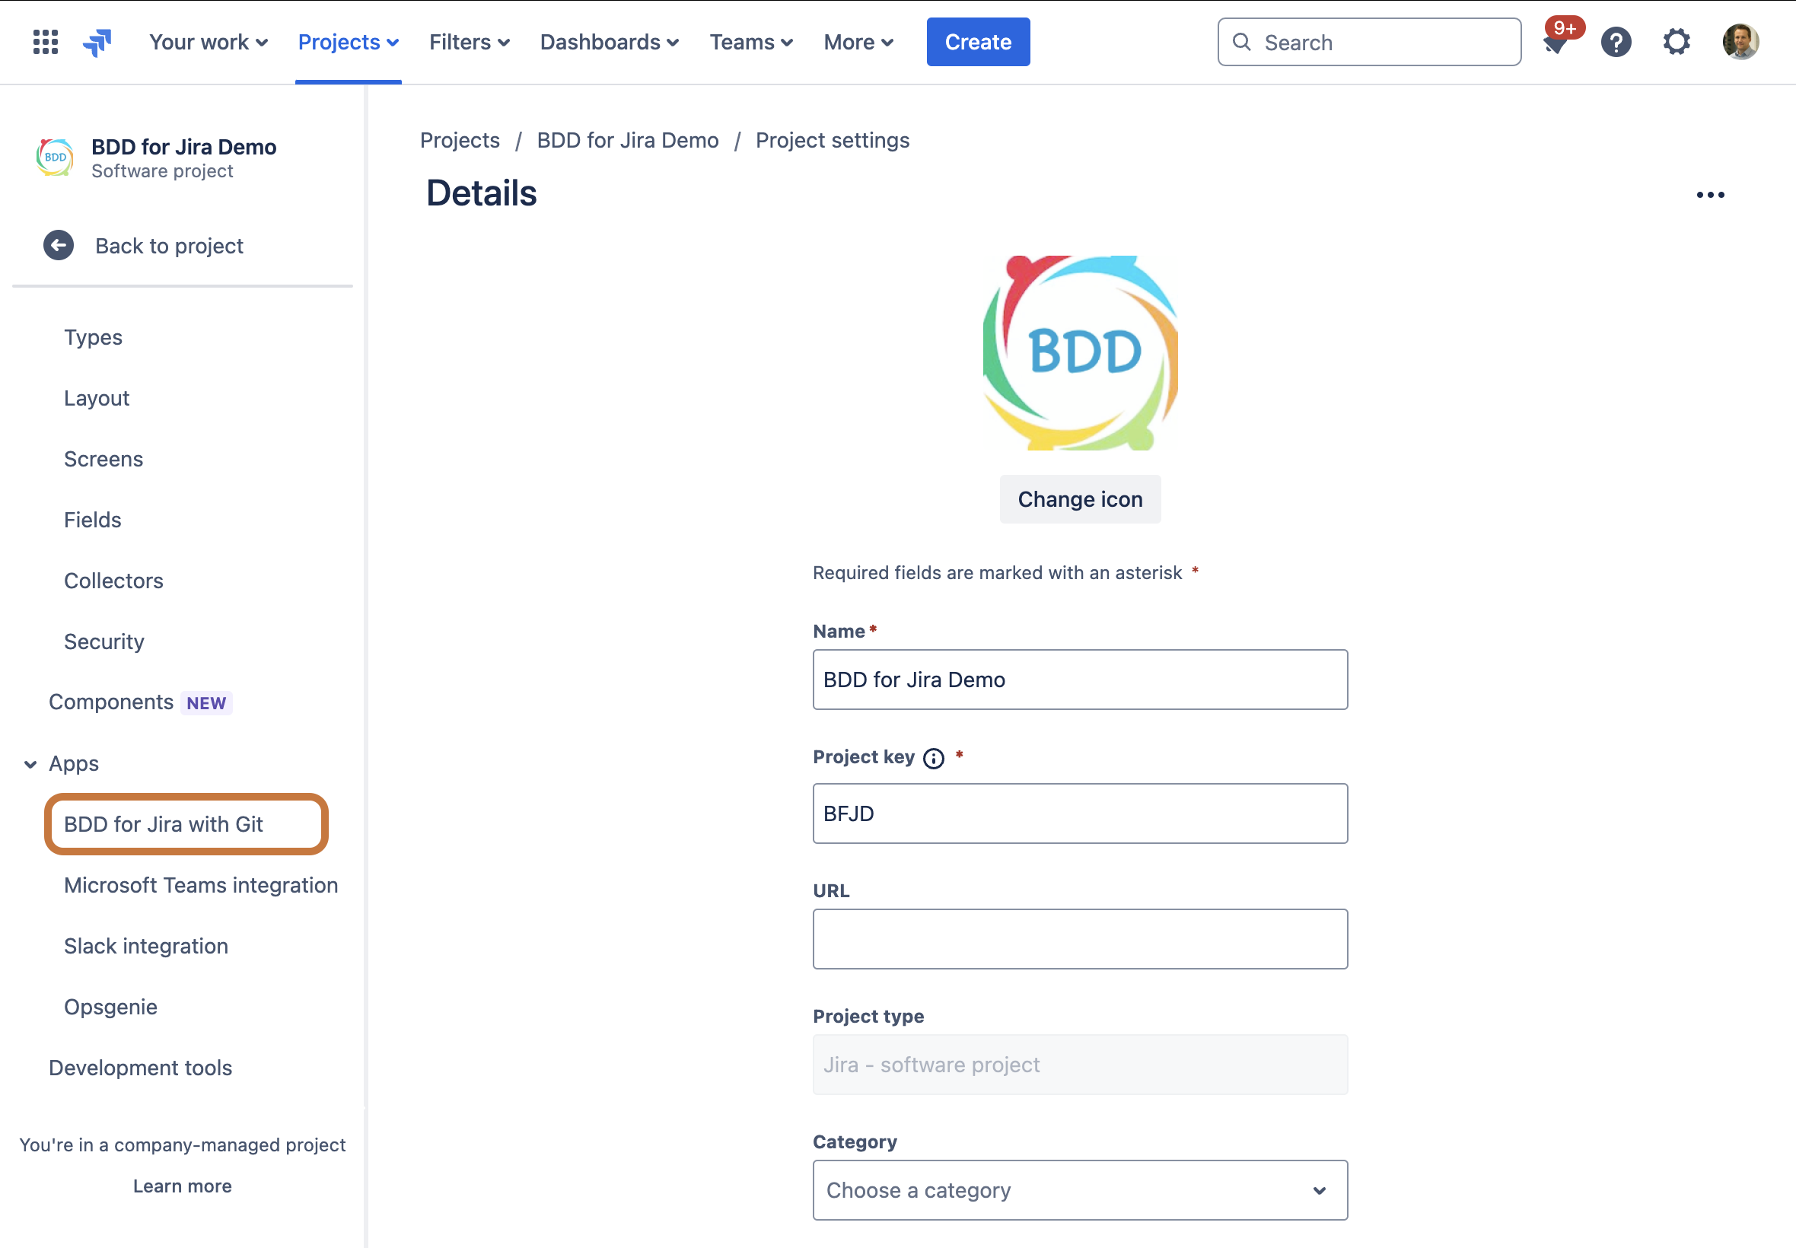Click the empty URL input field
Screen dimensions: 1796x1248
click(1081, 939)
